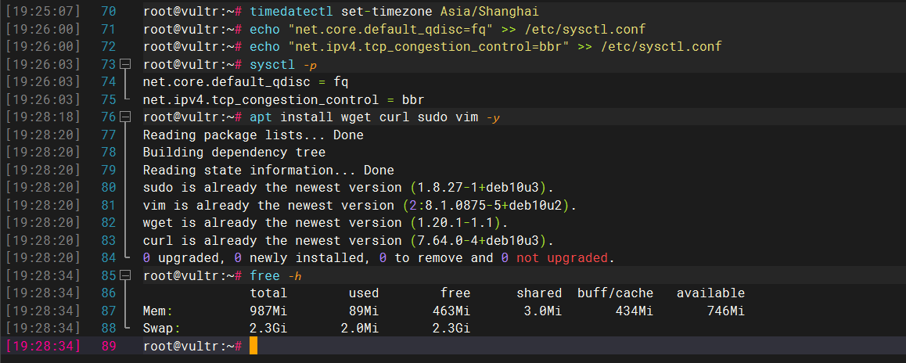The width and height of the screenshot is (906, 363).
Task: Click the 'Swap:' row label
Action: pos(162,329)
